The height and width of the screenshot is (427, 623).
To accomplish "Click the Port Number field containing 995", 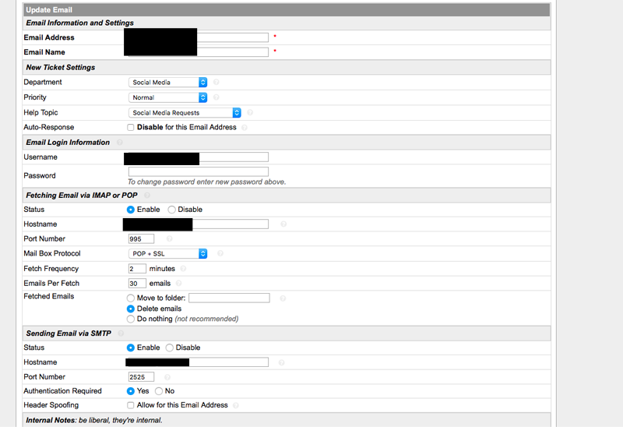I will [141, 239].
